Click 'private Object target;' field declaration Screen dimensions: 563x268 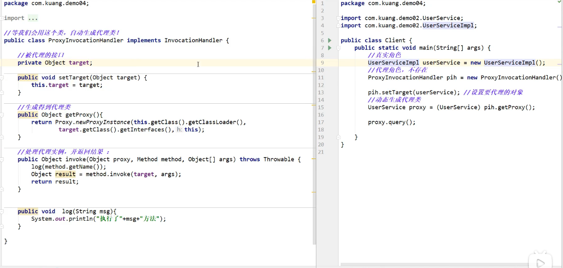tap(55, 63)
